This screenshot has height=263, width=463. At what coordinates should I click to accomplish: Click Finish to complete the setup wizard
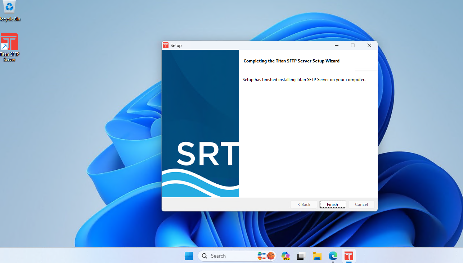point(332,205)
